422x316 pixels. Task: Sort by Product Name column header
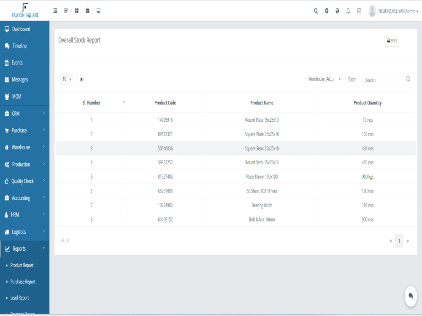click(x=262, y=103)
